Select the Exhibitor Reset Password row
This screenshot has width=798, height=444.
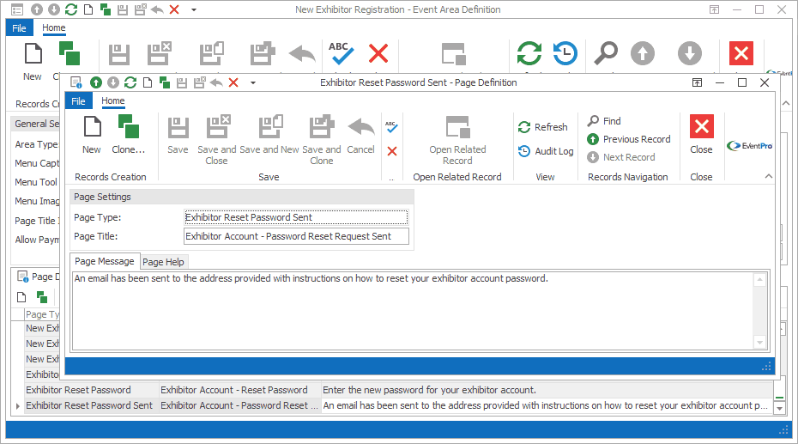pyautogui.click(x=398, y=390)
